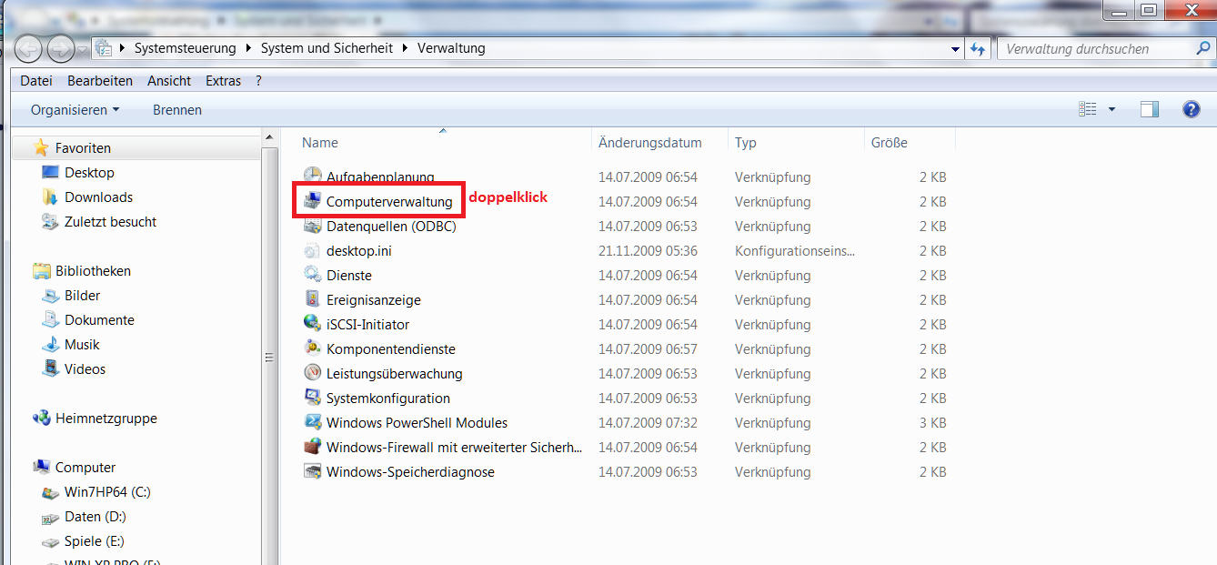Click the Desktop icon in Favoriten
The height and width of the screenshot is (565, 1217).
click(x=50, y=172)
